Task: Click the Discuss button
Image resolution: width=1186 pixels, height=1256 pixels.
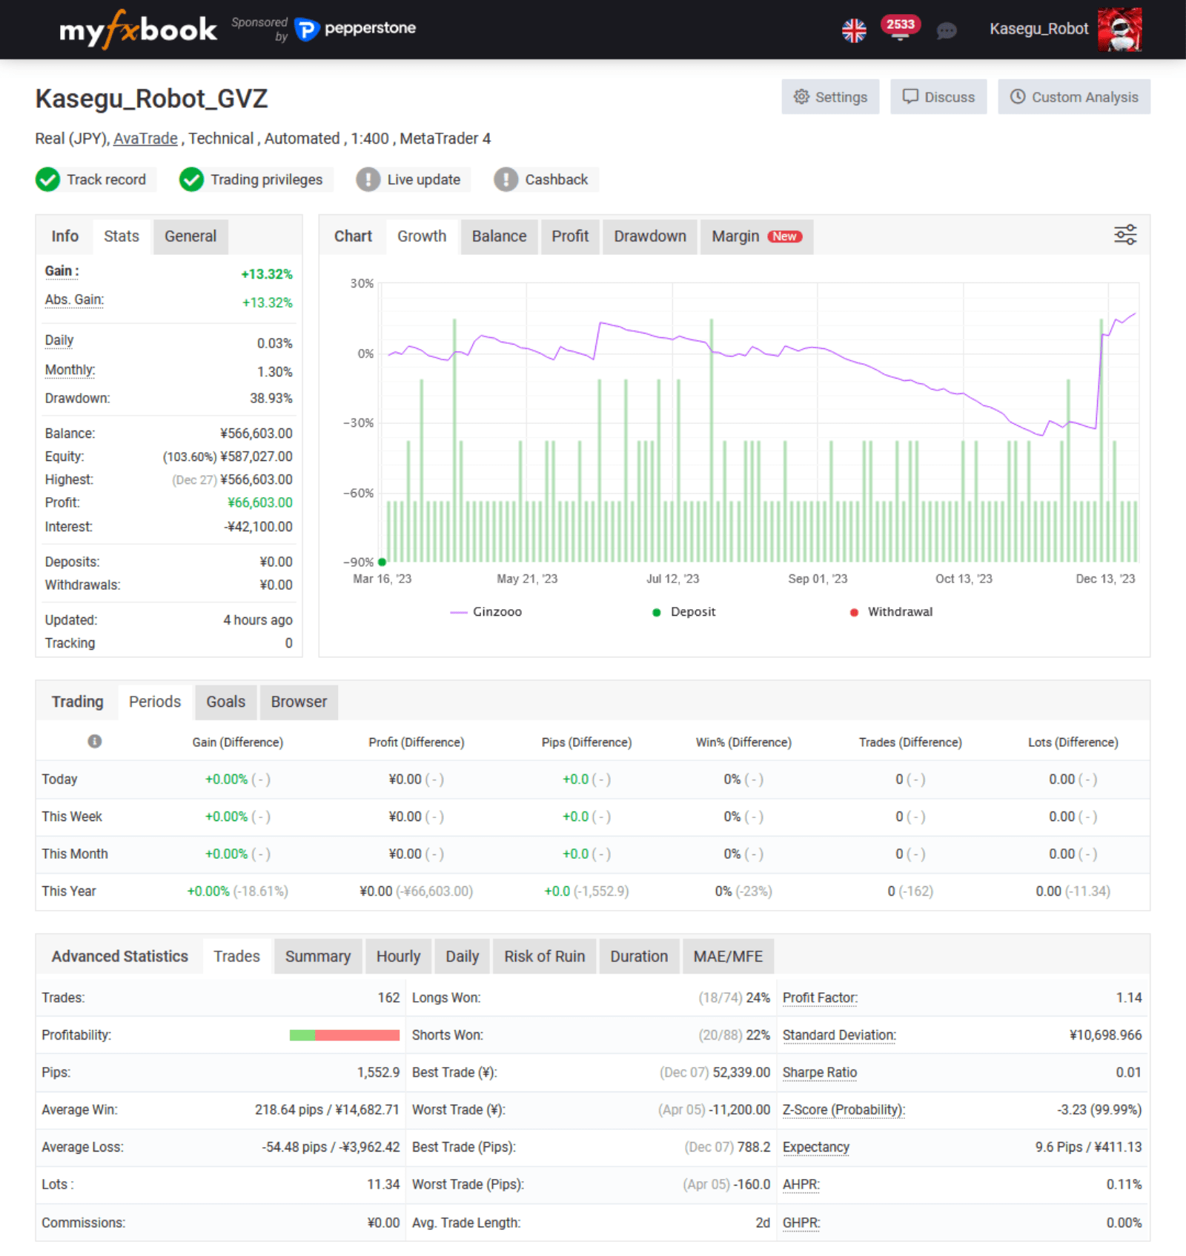Action: tap(938, 97)
